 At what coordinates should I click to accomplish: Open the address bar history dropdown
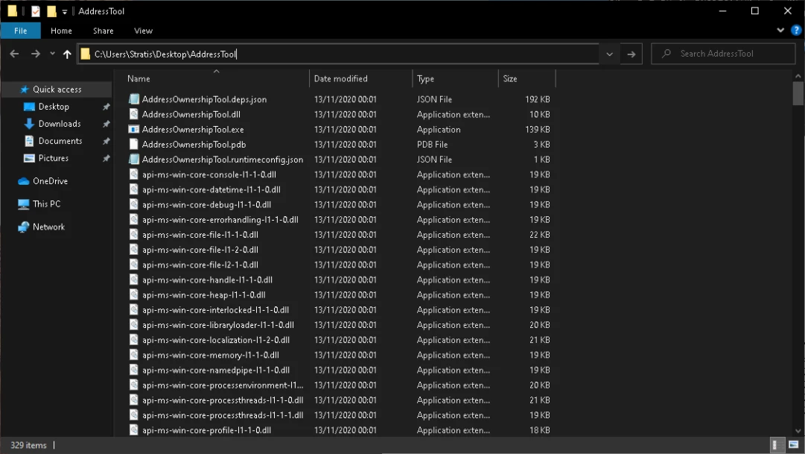click(x=609, y=54)
